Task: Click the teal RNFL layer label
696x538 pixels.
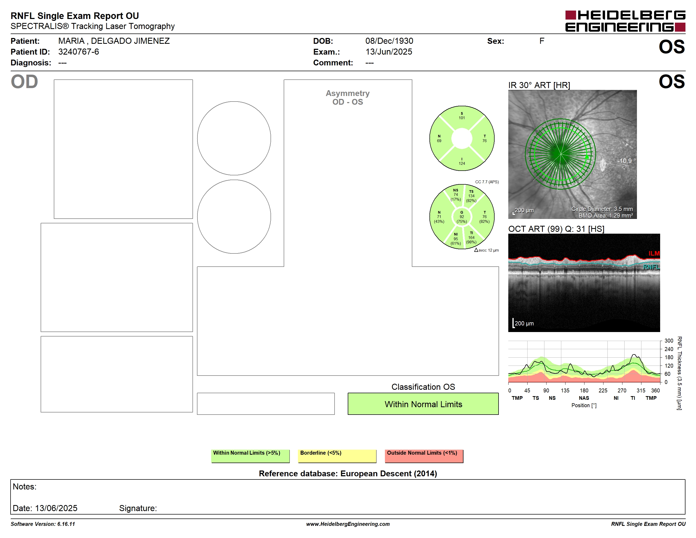Action: click(651, 267)
